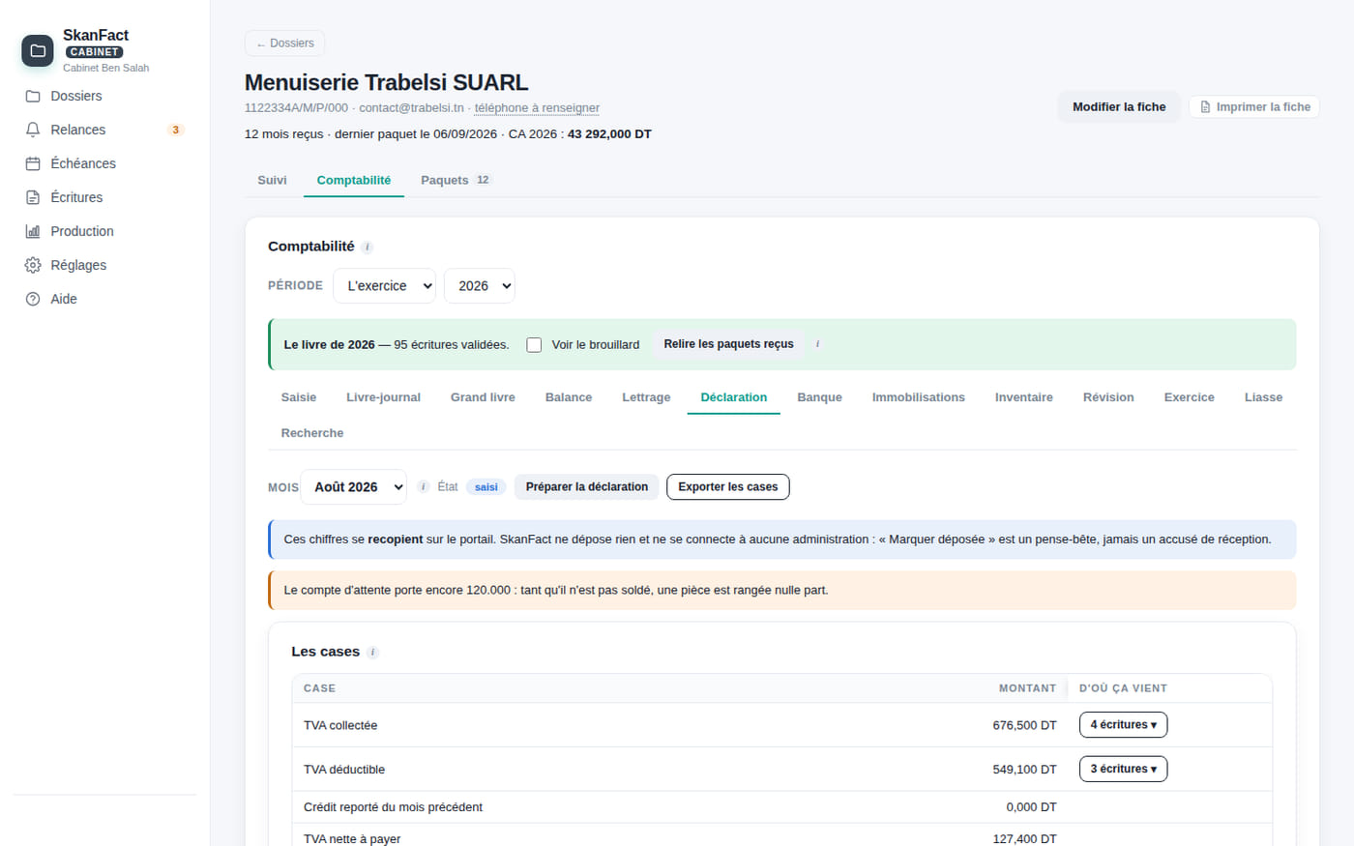1354x846 pixels.
Task: Click the TVA collectée amount 676,500 DT
Action: pos(1024,725)
